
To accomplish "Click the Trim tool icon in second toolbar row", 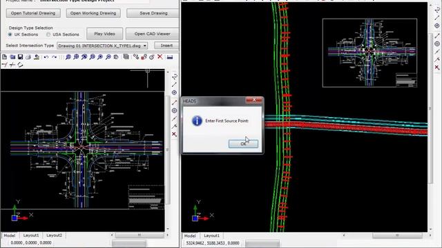I will coord(4,65).
